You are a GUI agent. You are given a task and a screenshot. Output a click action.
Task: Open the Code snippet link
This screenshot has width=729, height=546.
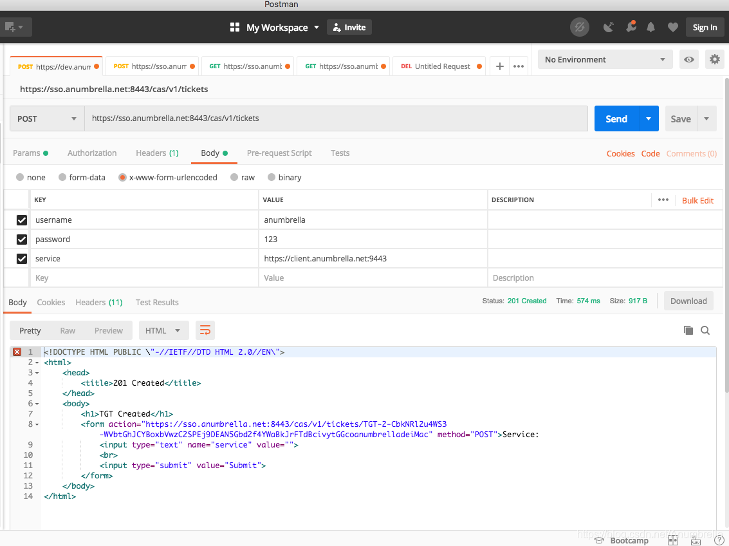(x=651, y=153)
